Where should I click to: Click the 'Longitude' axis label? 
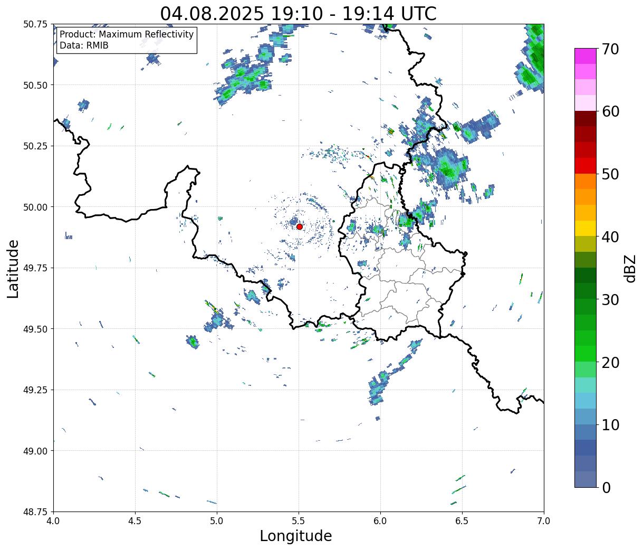tap(296, 536)
